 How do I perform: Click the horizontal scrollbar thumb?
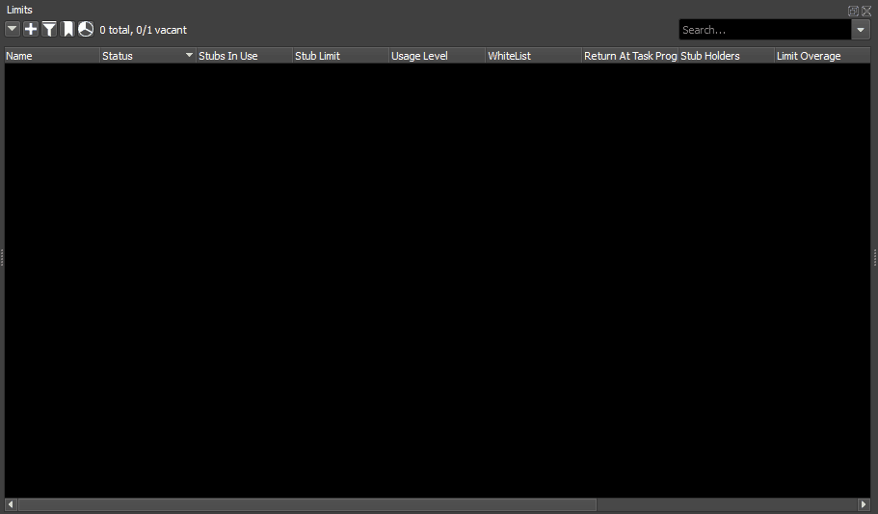[307, 504]
